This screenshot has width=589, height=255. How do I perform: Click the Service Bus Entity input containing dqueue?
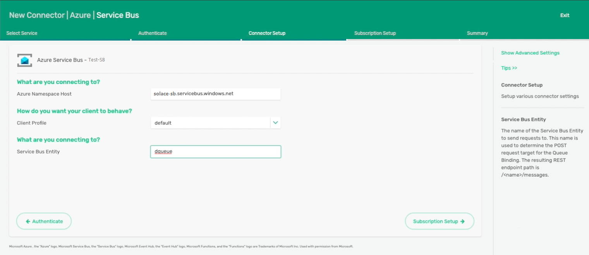pyautogui.click(x=215, y=152)
